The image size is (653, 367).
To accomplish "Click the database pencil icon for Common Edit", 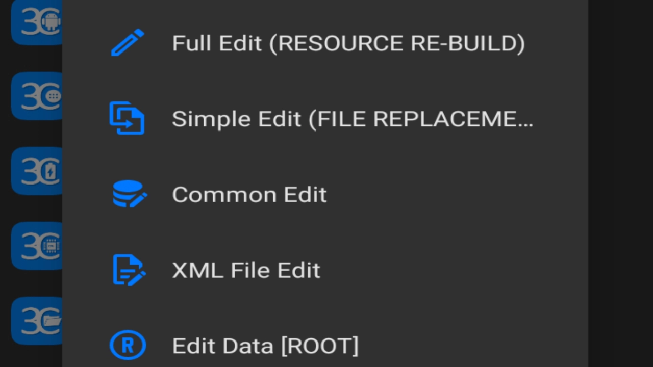I will click(x=129, y=194).
